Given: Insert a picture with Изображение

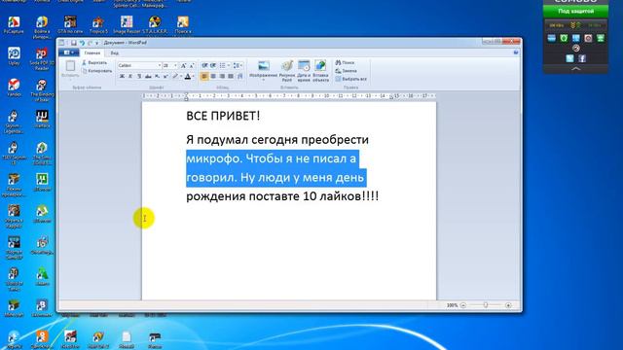Looking at the screenshot, I should 263,70.
